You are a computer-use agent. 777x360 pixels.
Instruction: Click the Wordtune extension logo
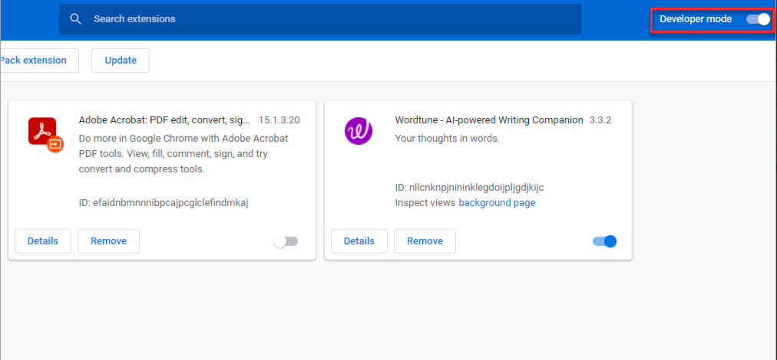click(x=359, y=130)
